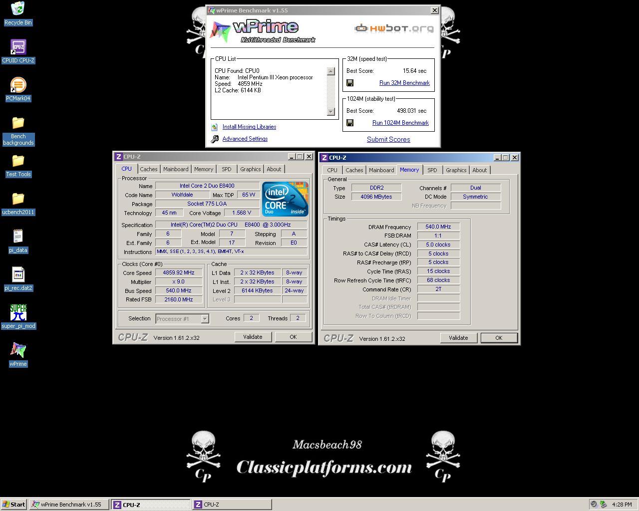Screen dimensions: 639x511
Task: Open SPD tab in right CPU-Z
Action: (432, 170)
